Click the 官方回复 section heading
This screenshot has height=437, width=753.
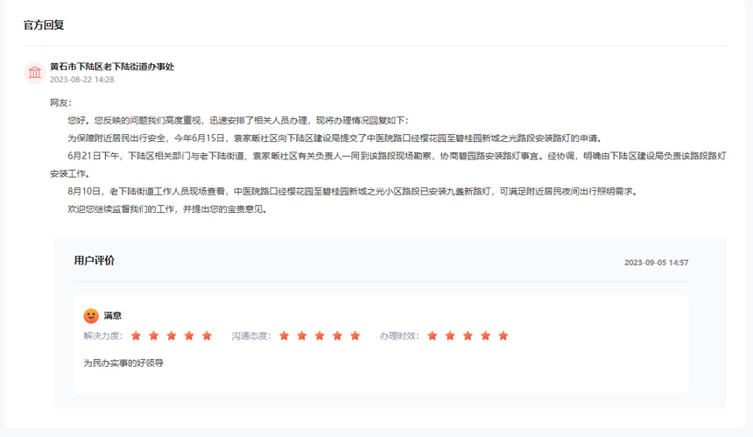[x=44, y=25]
